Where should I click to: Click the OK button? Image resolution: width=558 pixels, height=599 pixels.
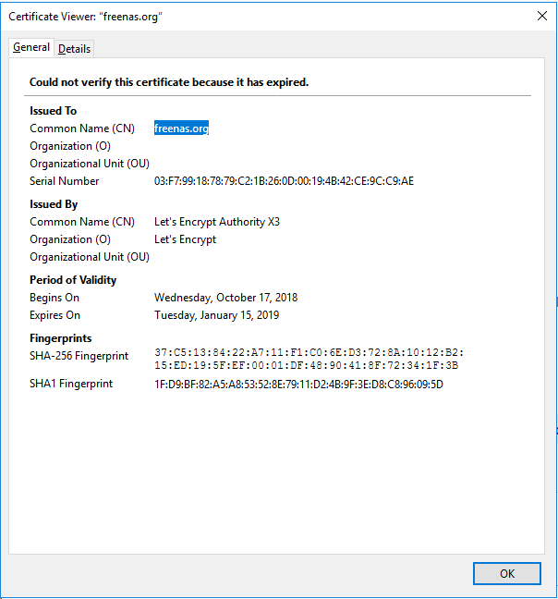[507, 573]
